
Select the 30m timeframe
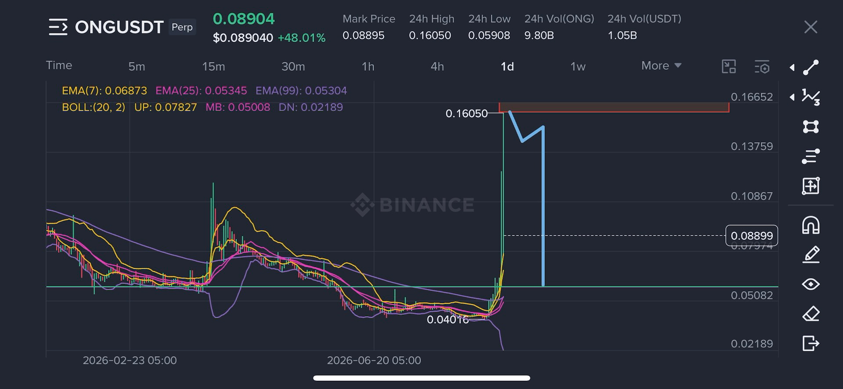[x=293, y=67]
